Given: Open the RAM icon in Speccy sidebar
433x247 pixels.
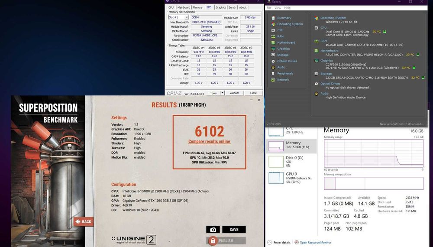Looking at the screenshot, I should tap(273, 36).
